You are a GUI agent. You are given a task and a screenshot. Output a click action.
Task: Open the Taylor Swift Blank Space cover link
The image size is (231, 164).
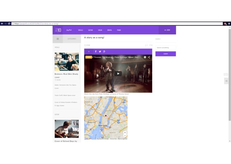65,95
